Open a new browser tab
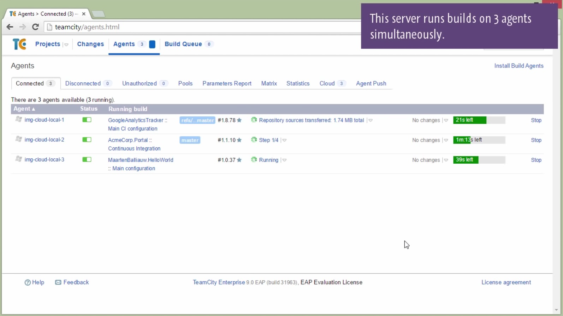The image size is (563, 316). [98, 14]
